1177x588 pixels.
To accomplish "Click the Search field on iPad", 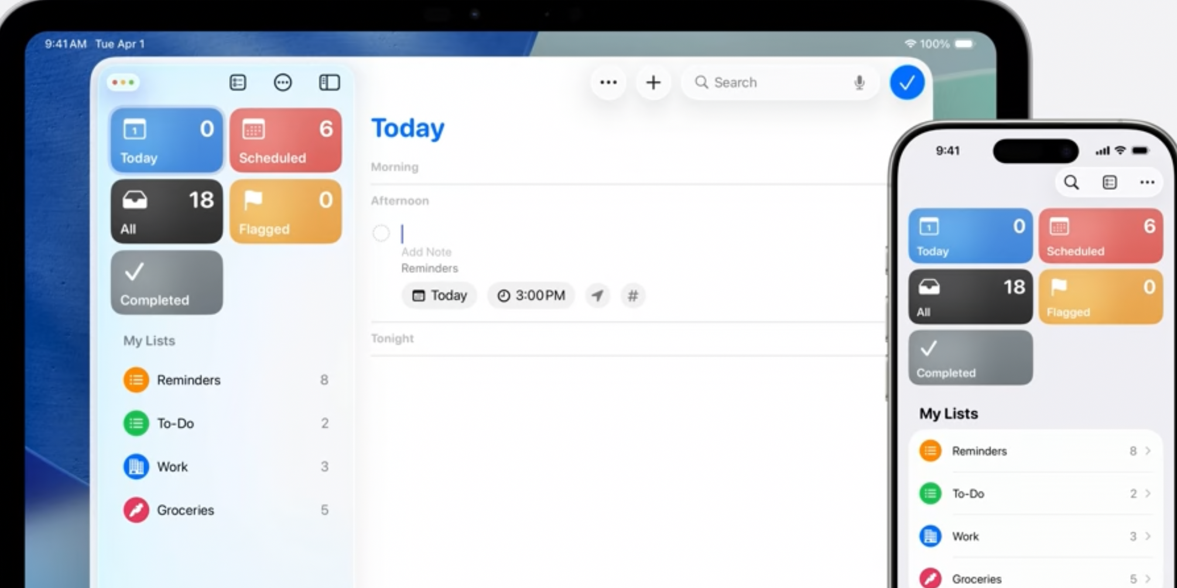I will coord(780,83).
